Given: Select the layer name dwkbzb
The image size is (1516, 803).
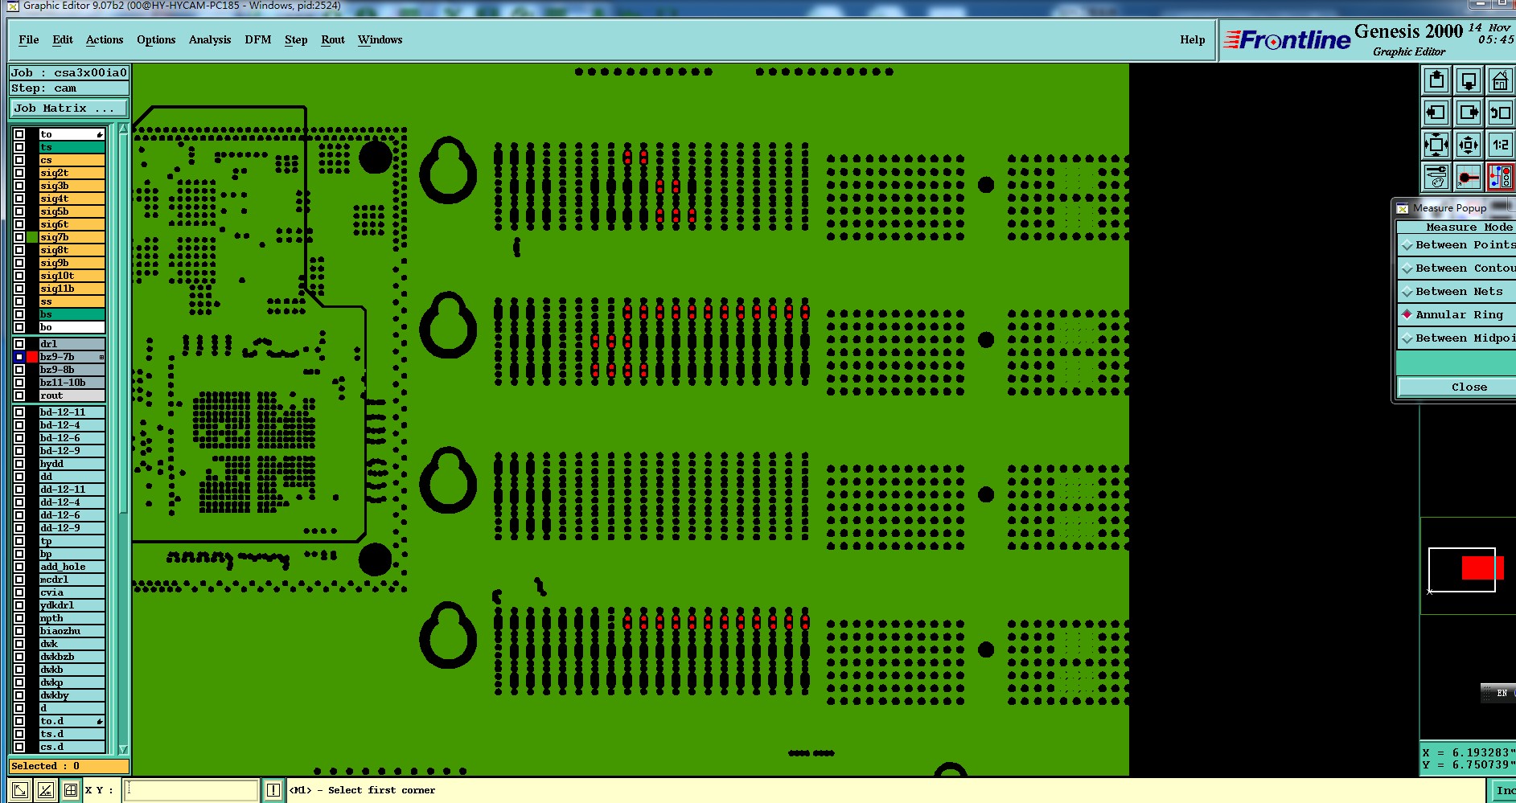Looking at the screenshot, I should coord(72,657).
